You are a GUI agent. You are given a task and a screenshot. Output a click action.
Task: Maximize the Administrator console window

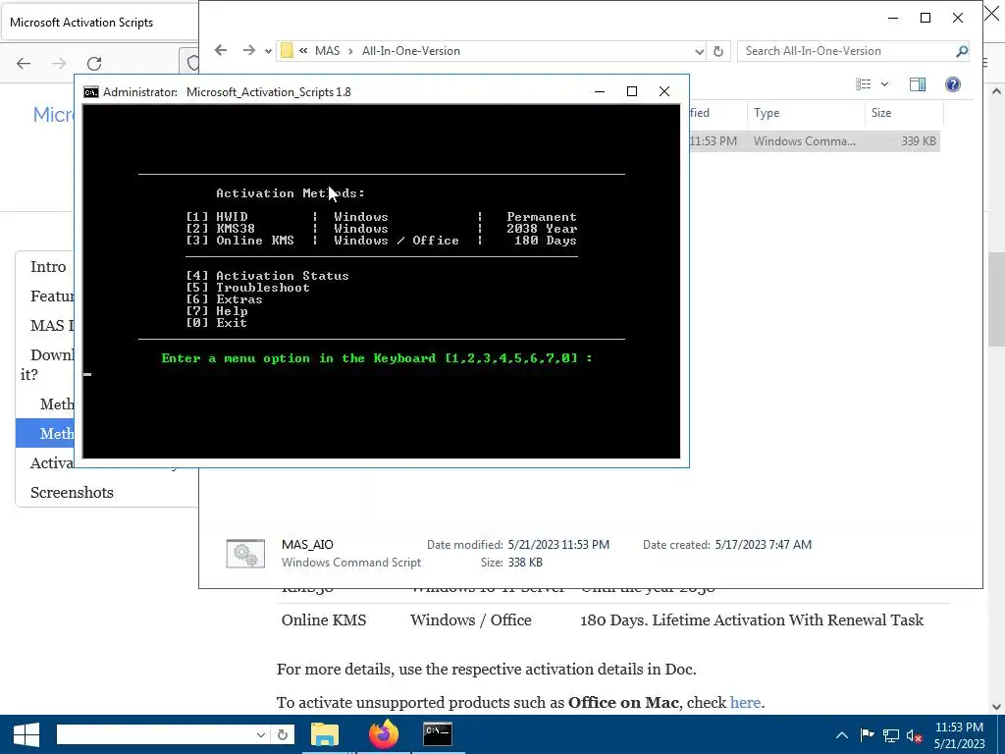point(632,91)
